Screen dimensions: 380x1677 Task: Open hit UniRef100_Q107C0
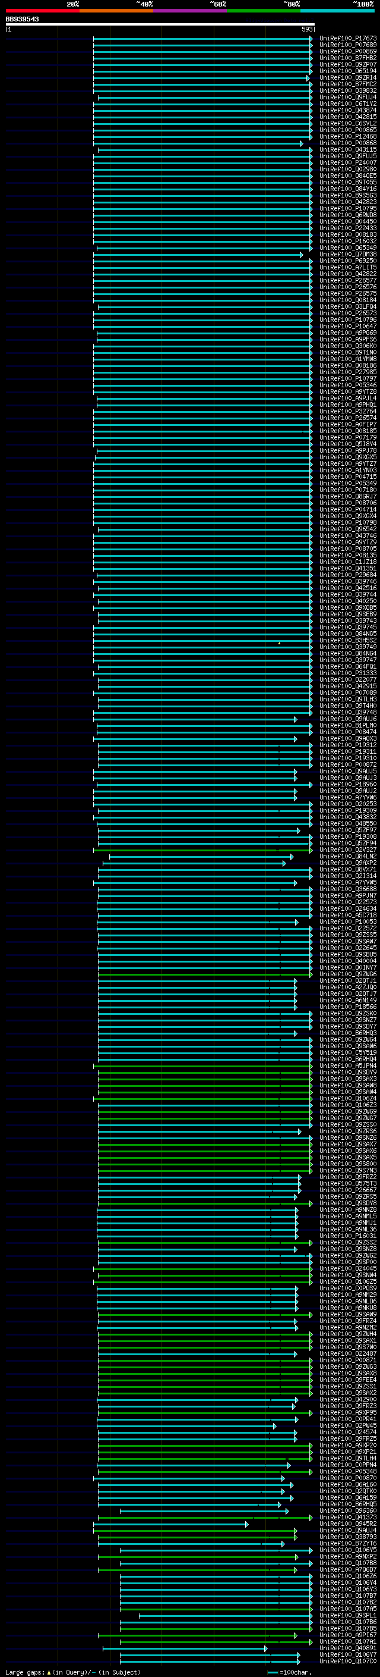(x=348, y=1661)
